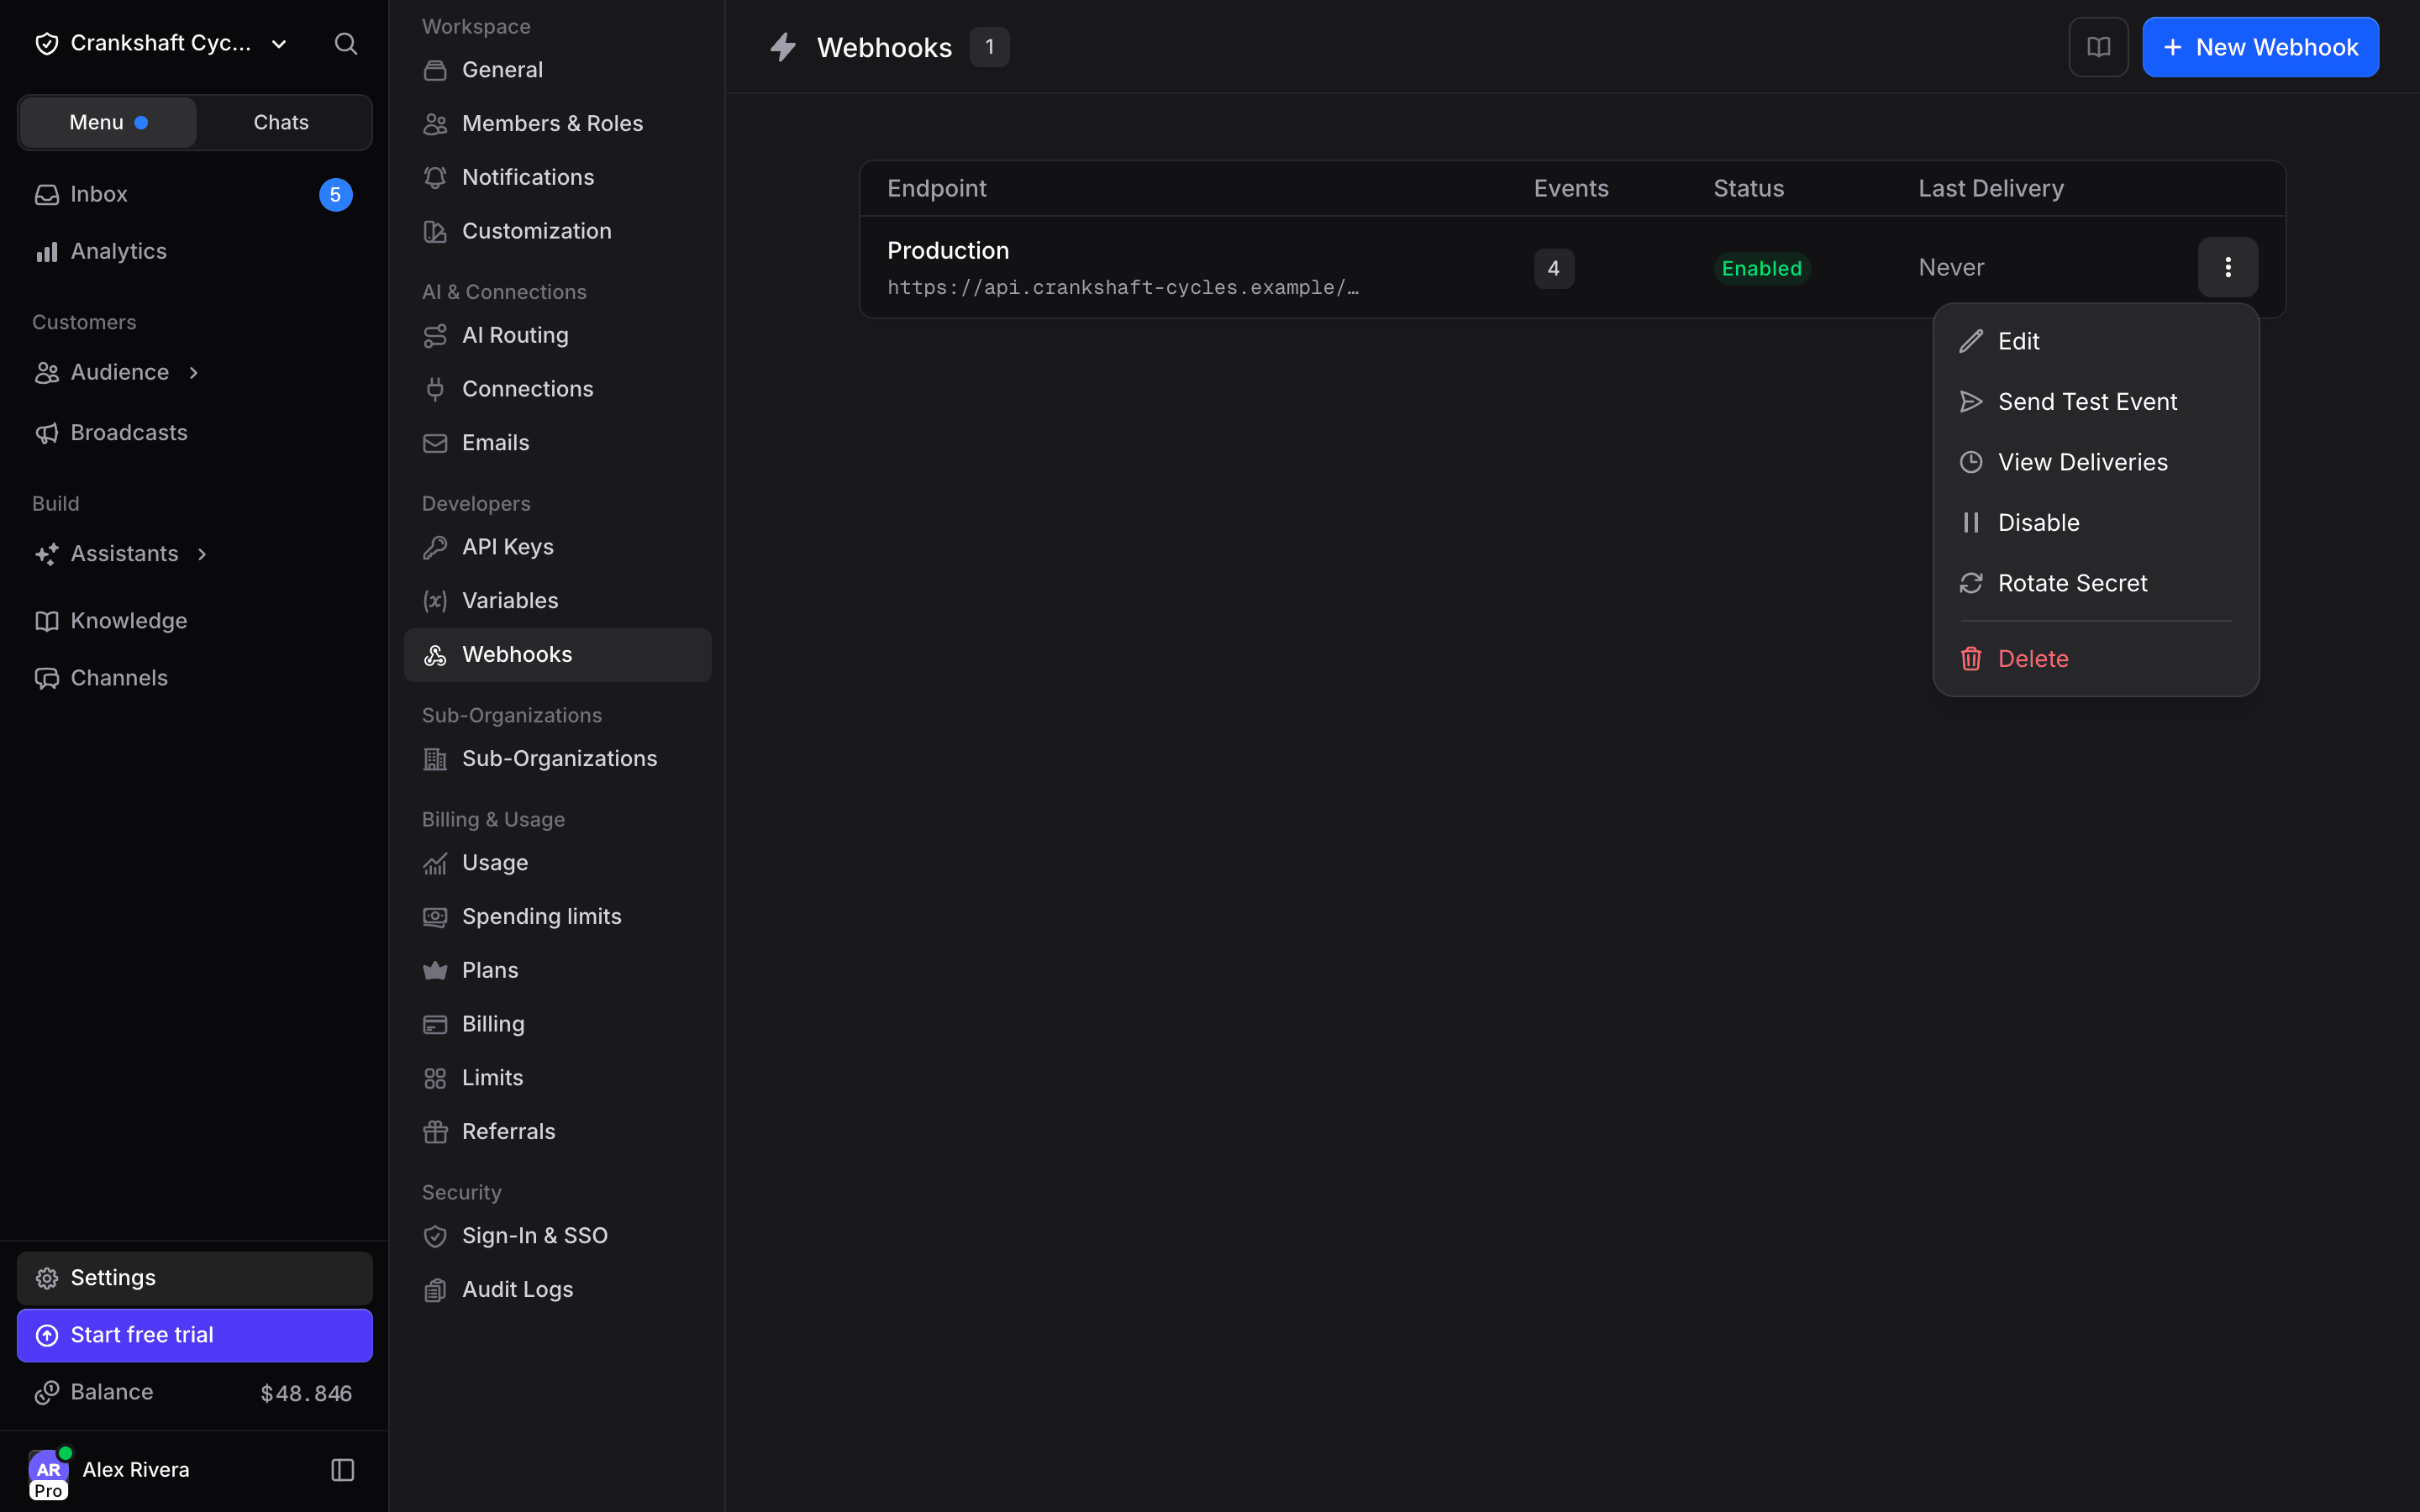Open the documentation book icon
The height and width of the screenshot is (1512, 2420).
(x=2098, y=47)
